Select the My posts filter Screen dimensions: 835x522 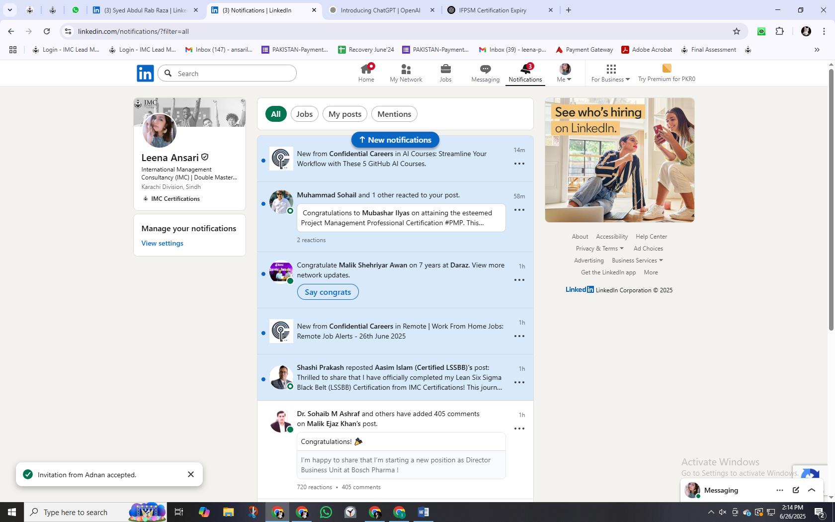click(x=345, y=114)
